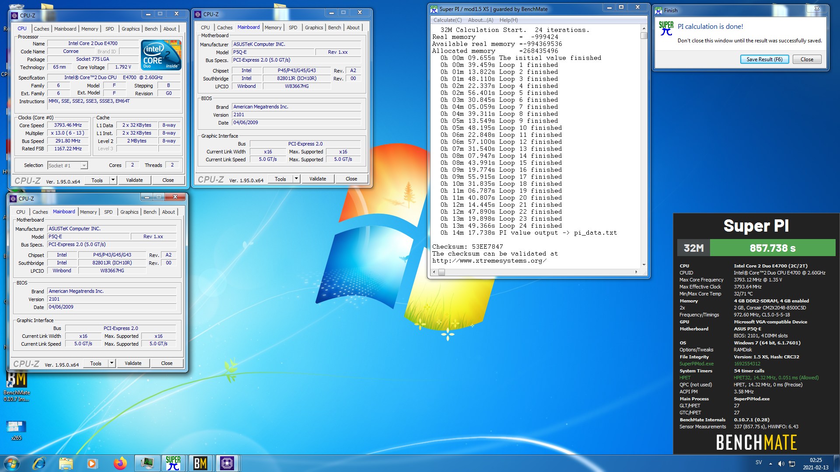
Task: Click the Super PI icon in Finish dialog
Action: 666,28
